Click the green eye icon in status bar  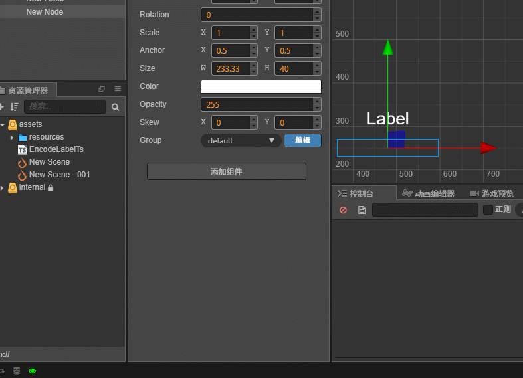click(x=33, y=371)
